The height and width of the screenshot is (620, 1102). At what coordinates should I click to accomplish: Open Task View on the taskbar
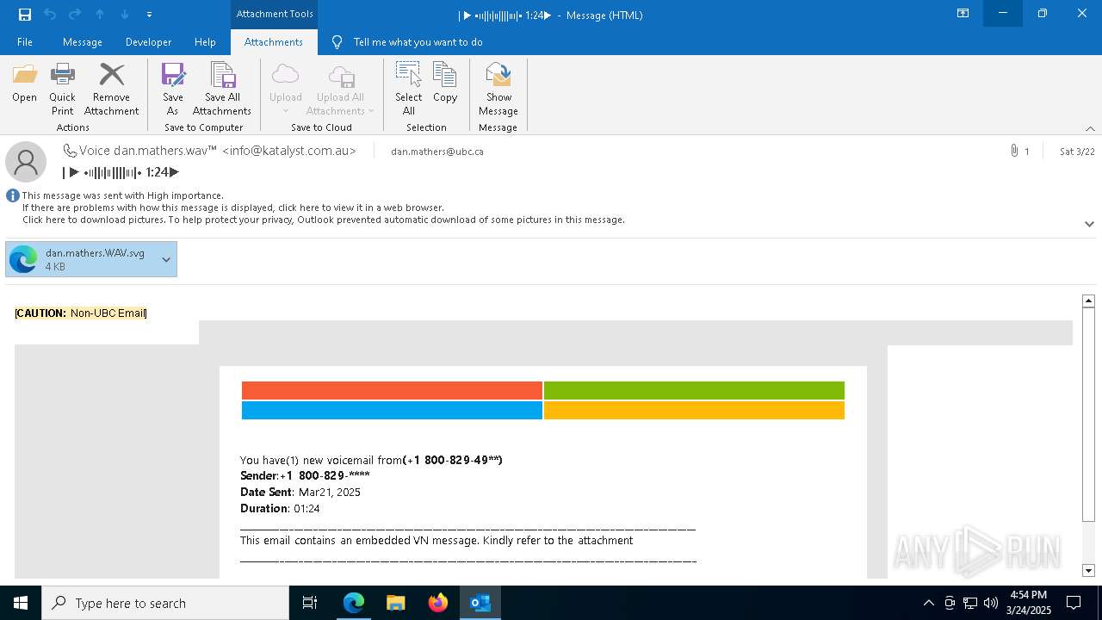pyautogui.click(x=310, y=603)
